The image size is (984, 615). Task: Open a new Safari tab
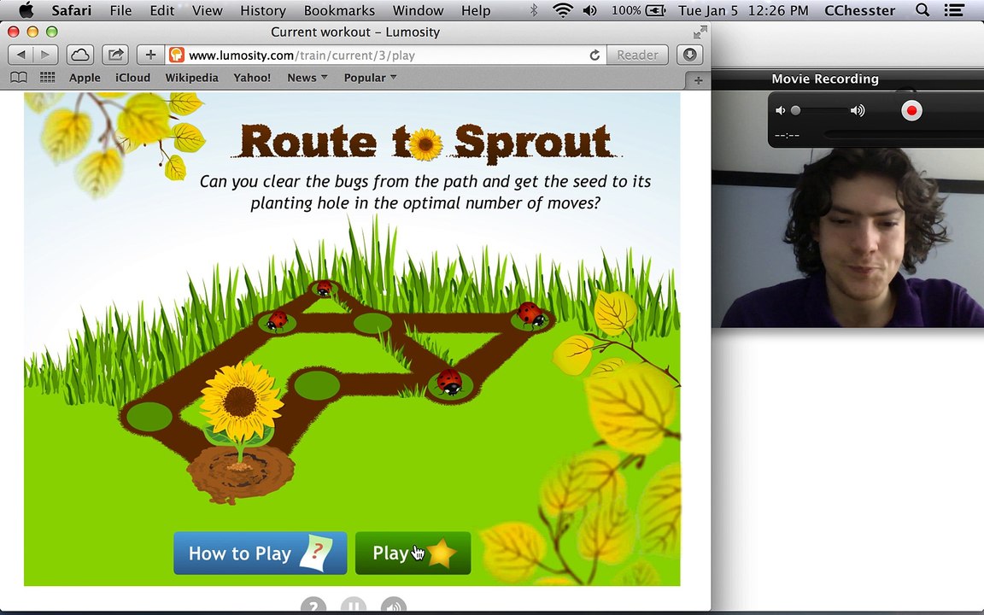(x=698, y=79)
